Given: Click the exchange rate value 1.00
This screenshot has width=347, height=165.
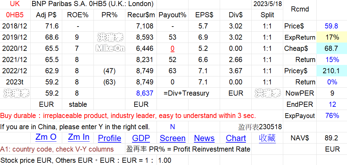Looking at the screenshot, I should point(165,160).
